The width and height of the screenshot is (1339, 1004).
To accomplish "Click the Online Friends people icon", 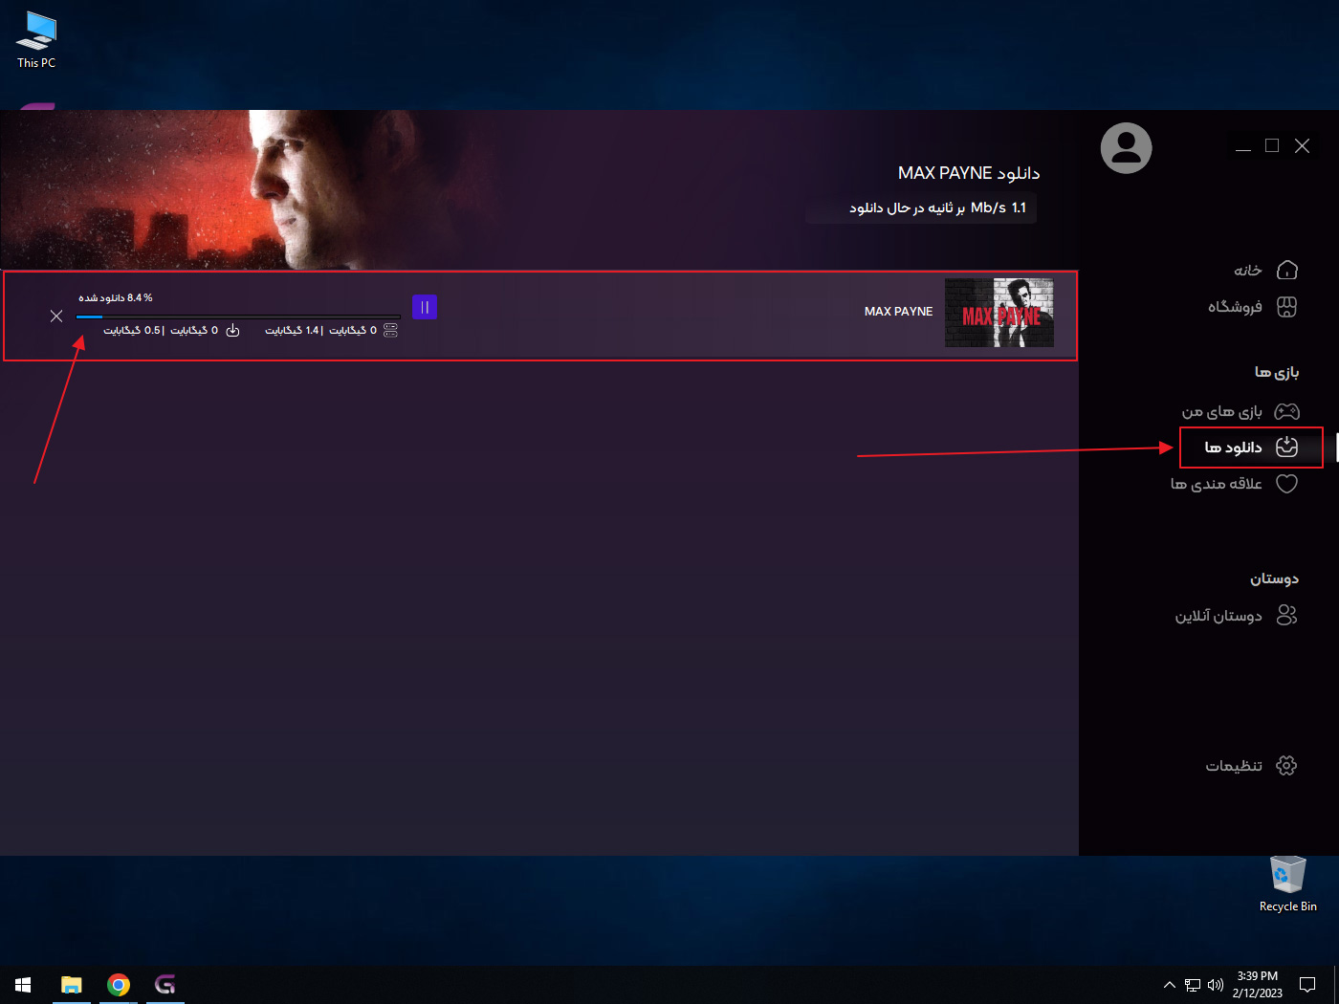I will (1287, 616).
